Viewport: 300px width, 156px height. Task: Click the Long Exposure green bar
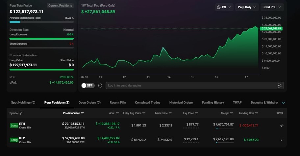(41, 39)
